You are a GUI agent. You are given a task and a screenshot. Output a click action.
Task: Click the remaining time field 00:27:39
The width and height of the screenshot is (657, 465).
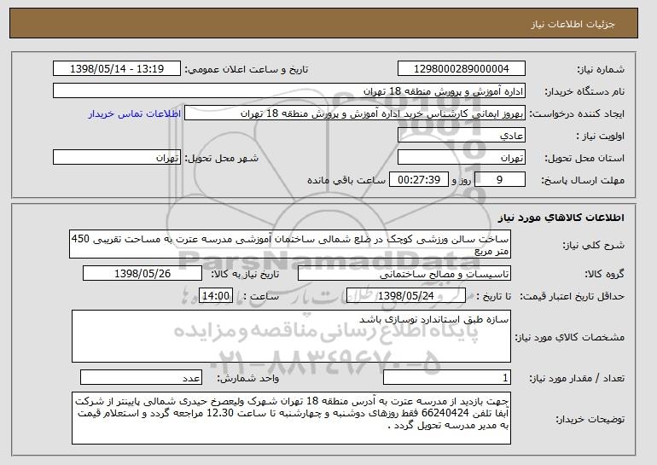(x=419, y=180)
